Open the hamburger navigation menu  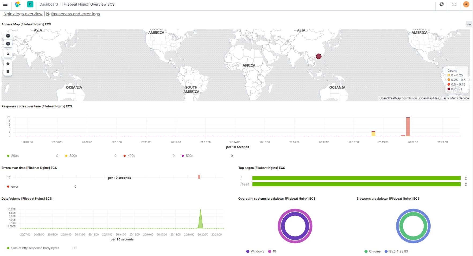coord(5,4)
